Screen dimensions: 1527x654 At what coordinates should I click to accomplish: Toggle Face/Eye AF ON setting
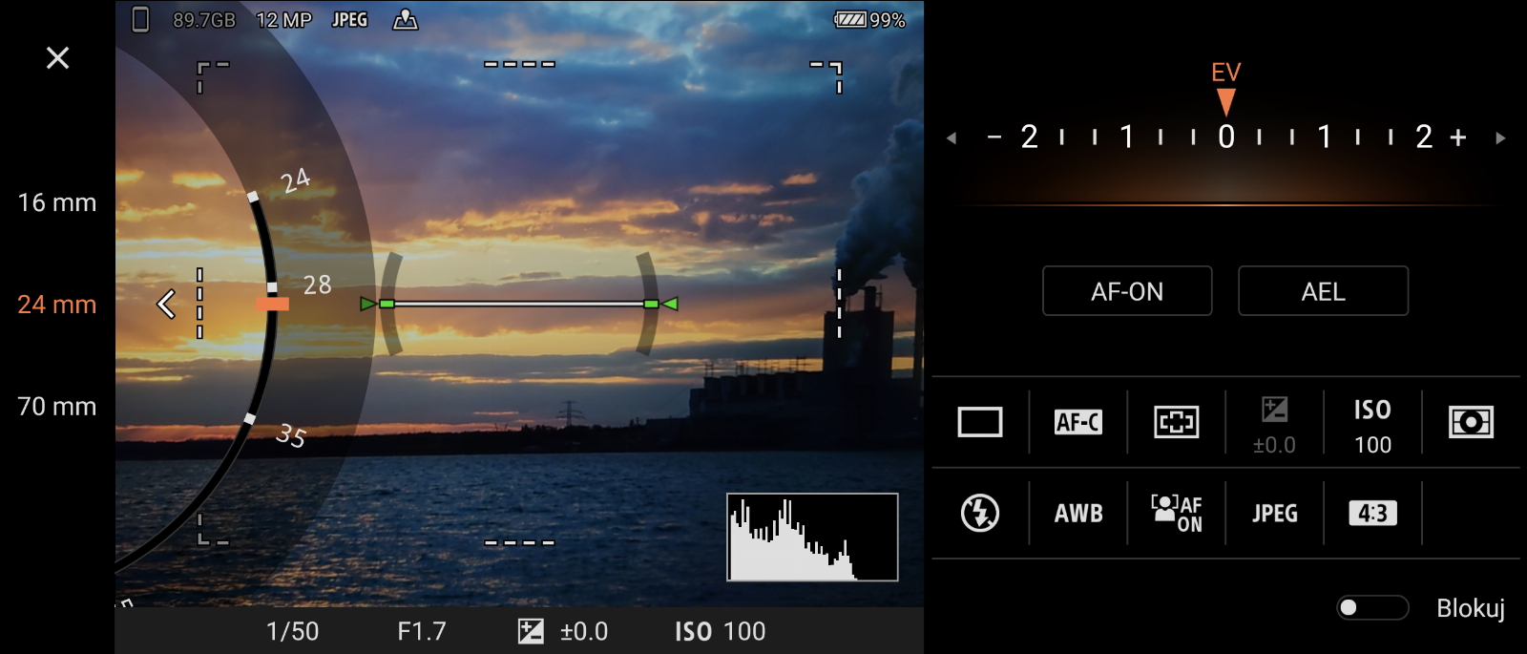1176,513
